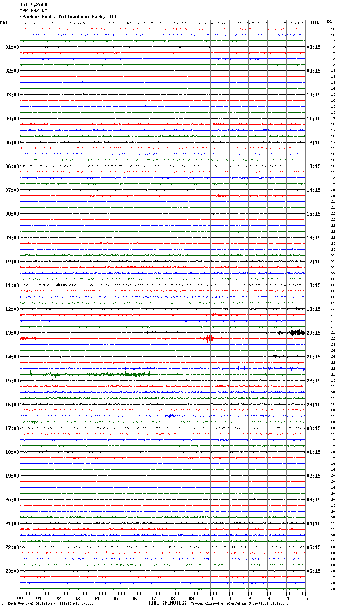Click the '17:15' UTC time label
337x609 pixels.
click(314, 262)
